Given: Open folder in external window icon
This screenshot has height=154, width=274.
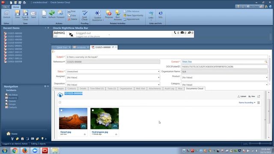Looking at the screenshot, I should (x=259, y=96).
